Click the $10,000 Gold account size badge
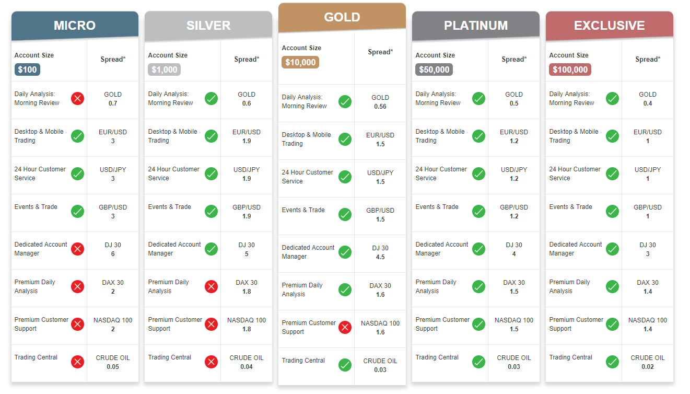The width and height of the screenshot is (690, 394). pos(300,62)
